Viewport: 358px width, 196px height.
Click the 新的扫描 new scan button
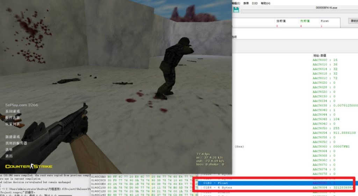point(354,21)
